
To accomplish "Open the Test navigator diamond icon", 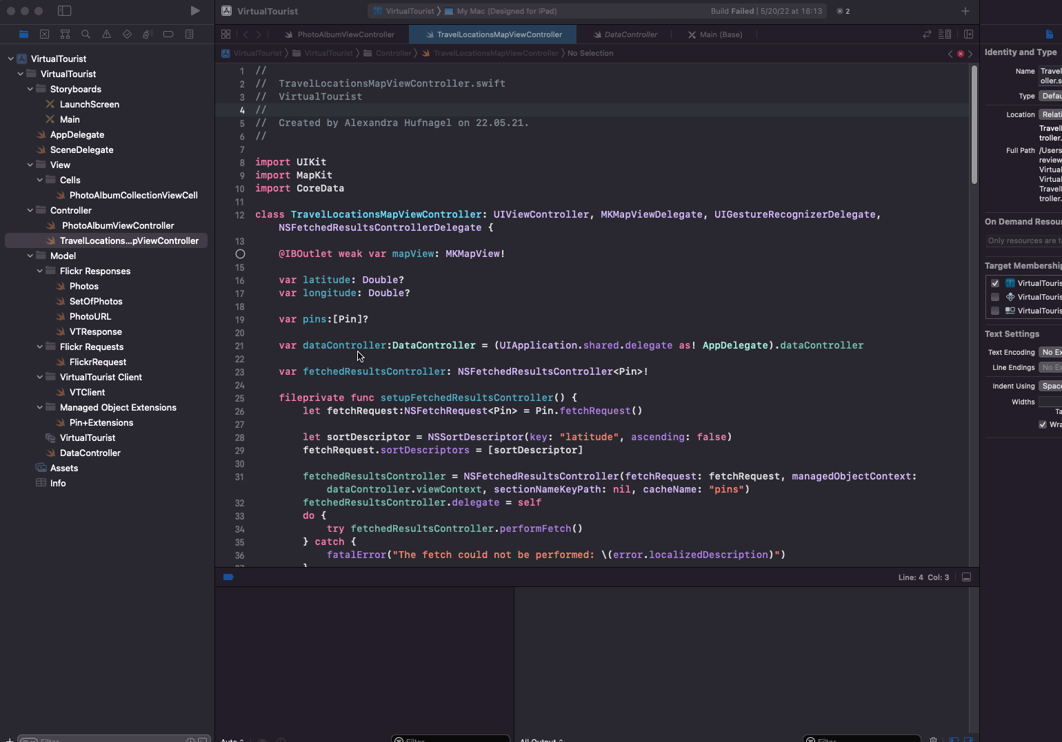I will coord(126,34).
